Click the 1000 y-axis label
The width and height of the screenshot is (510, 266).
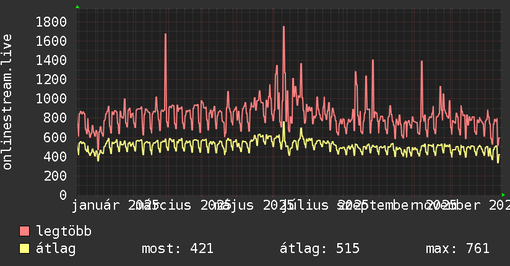tap(51, 99)
